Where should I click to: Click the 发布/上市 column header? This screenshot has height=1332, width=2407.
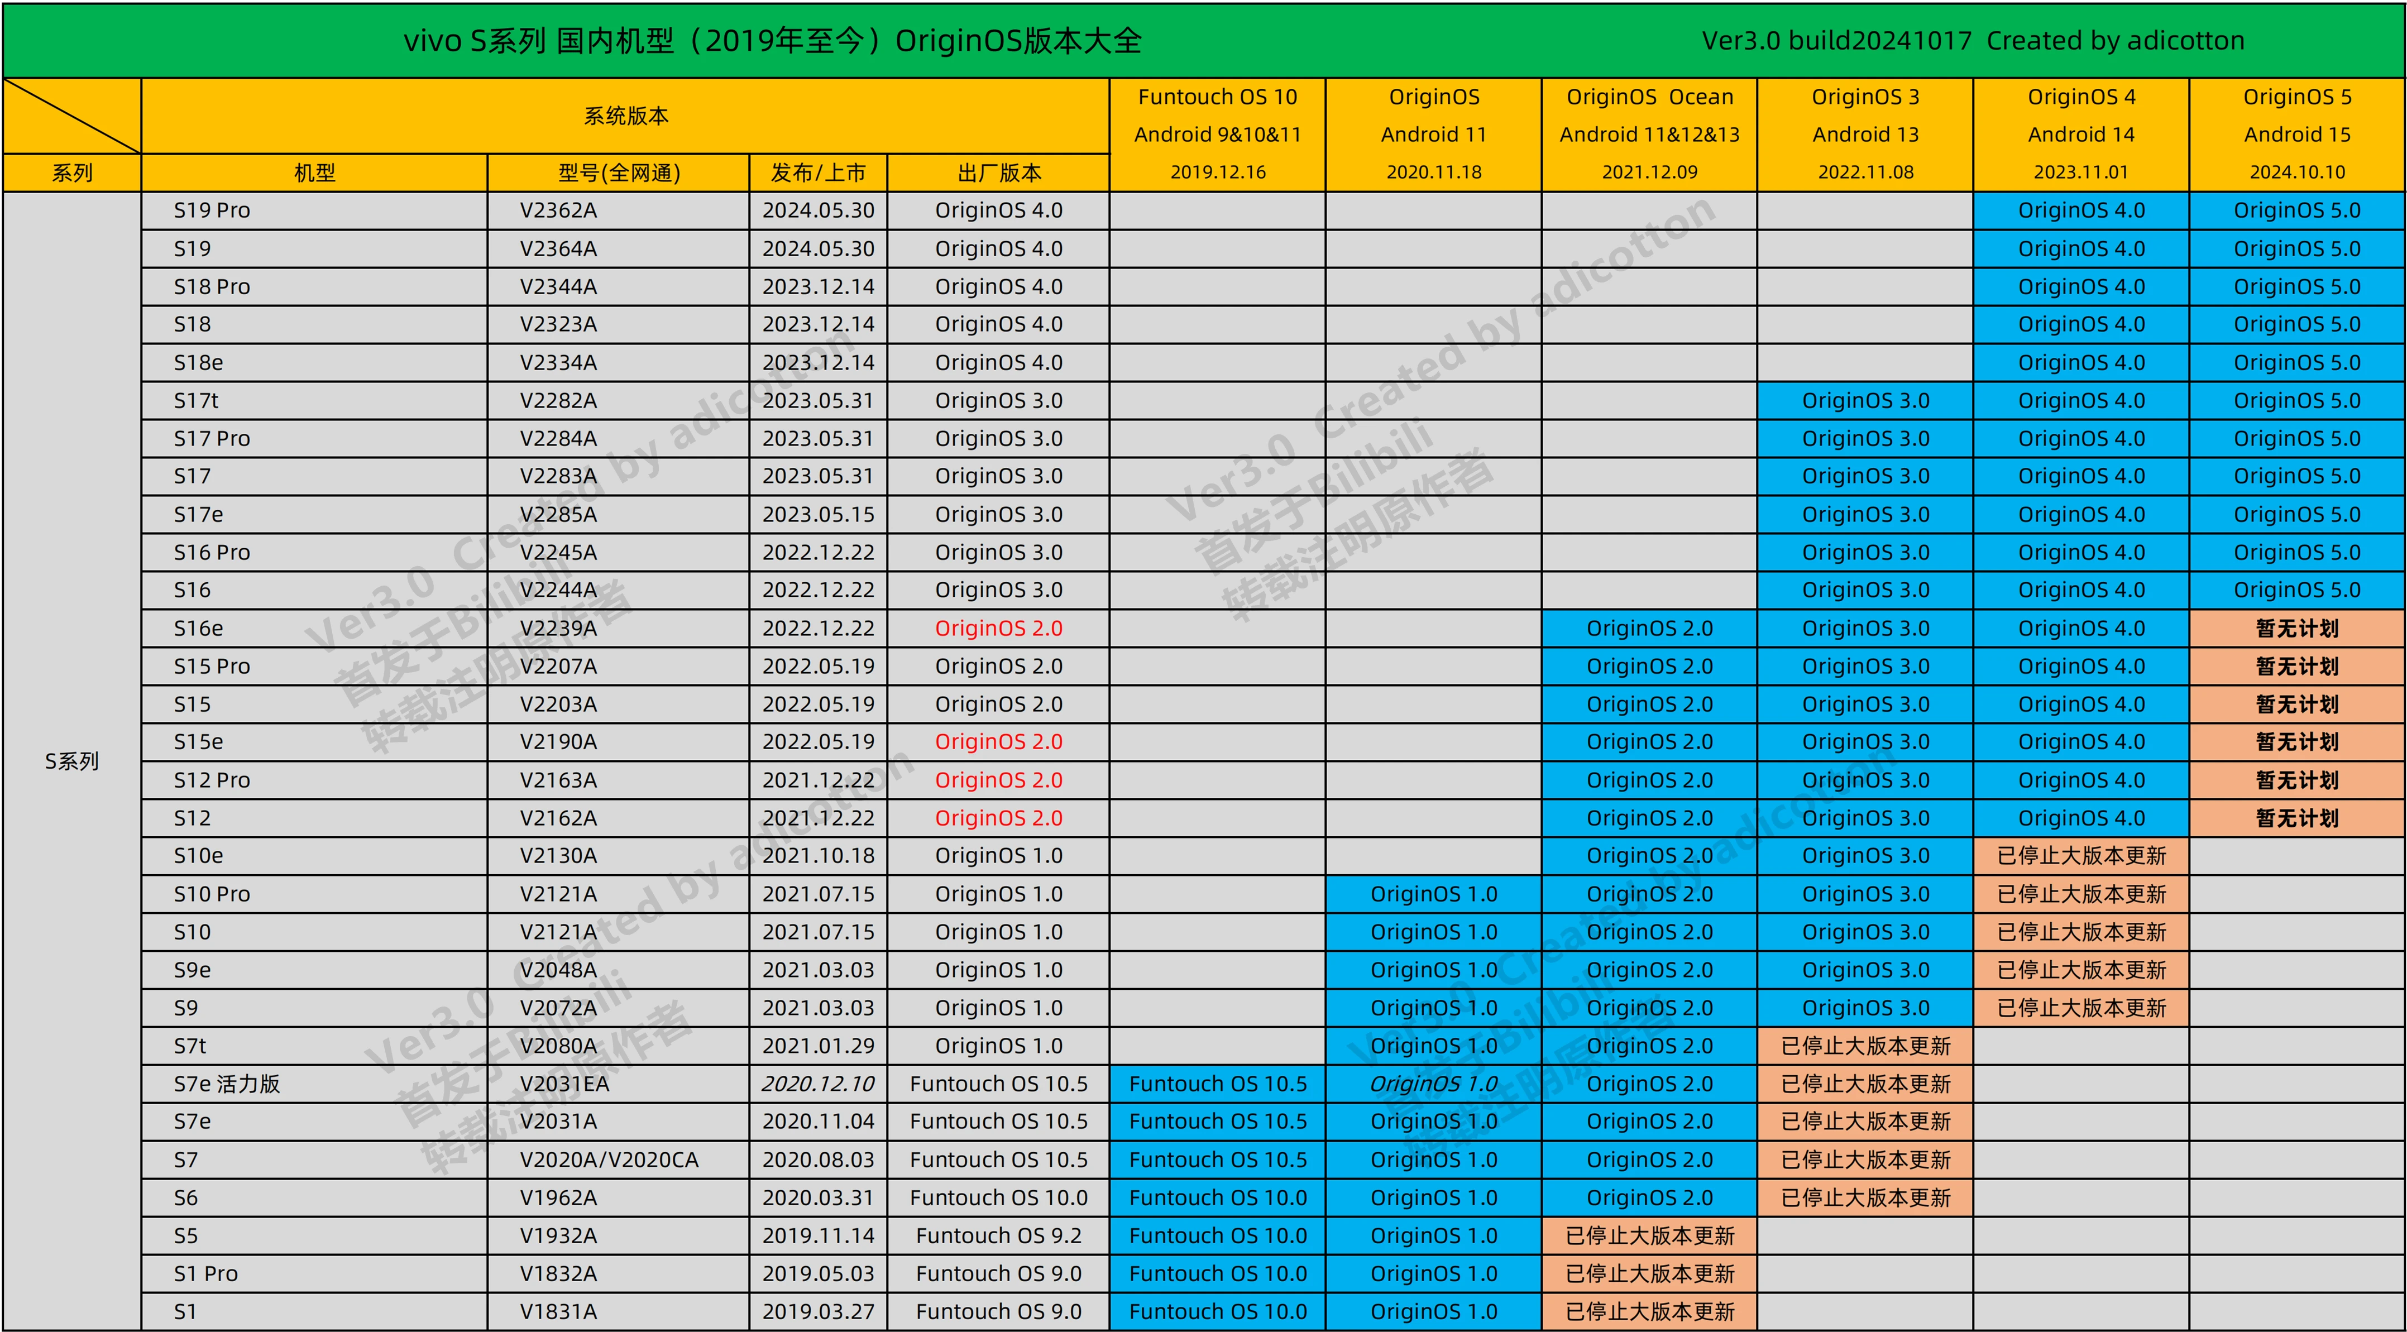[x=817, y=173]
